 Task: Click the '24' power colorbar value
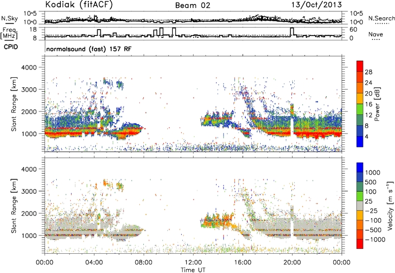pyautogui.click(x=368, y=83)
